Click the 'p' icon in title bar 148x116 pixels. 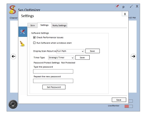[123, 7]
